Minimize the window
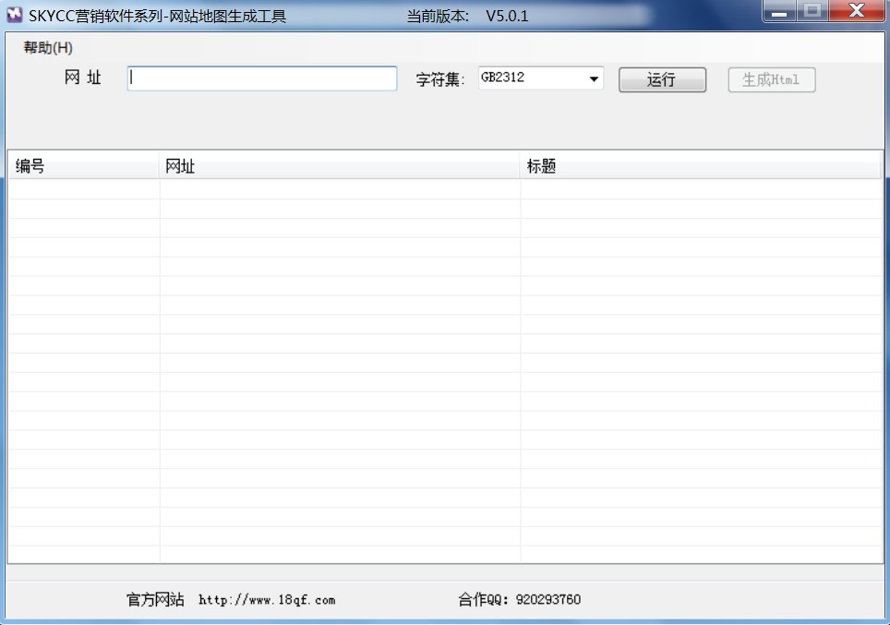 (779, 11)
